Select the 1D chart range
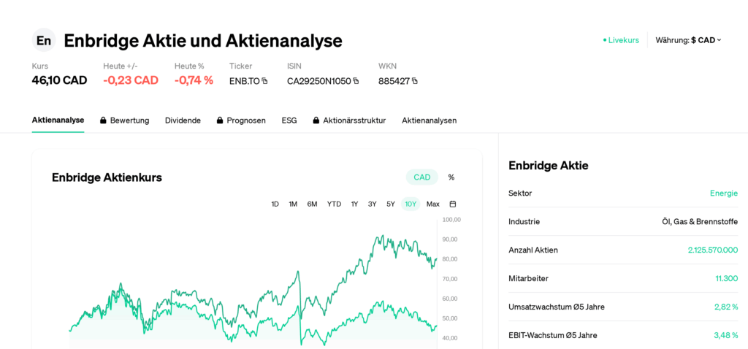 (275, 204)
